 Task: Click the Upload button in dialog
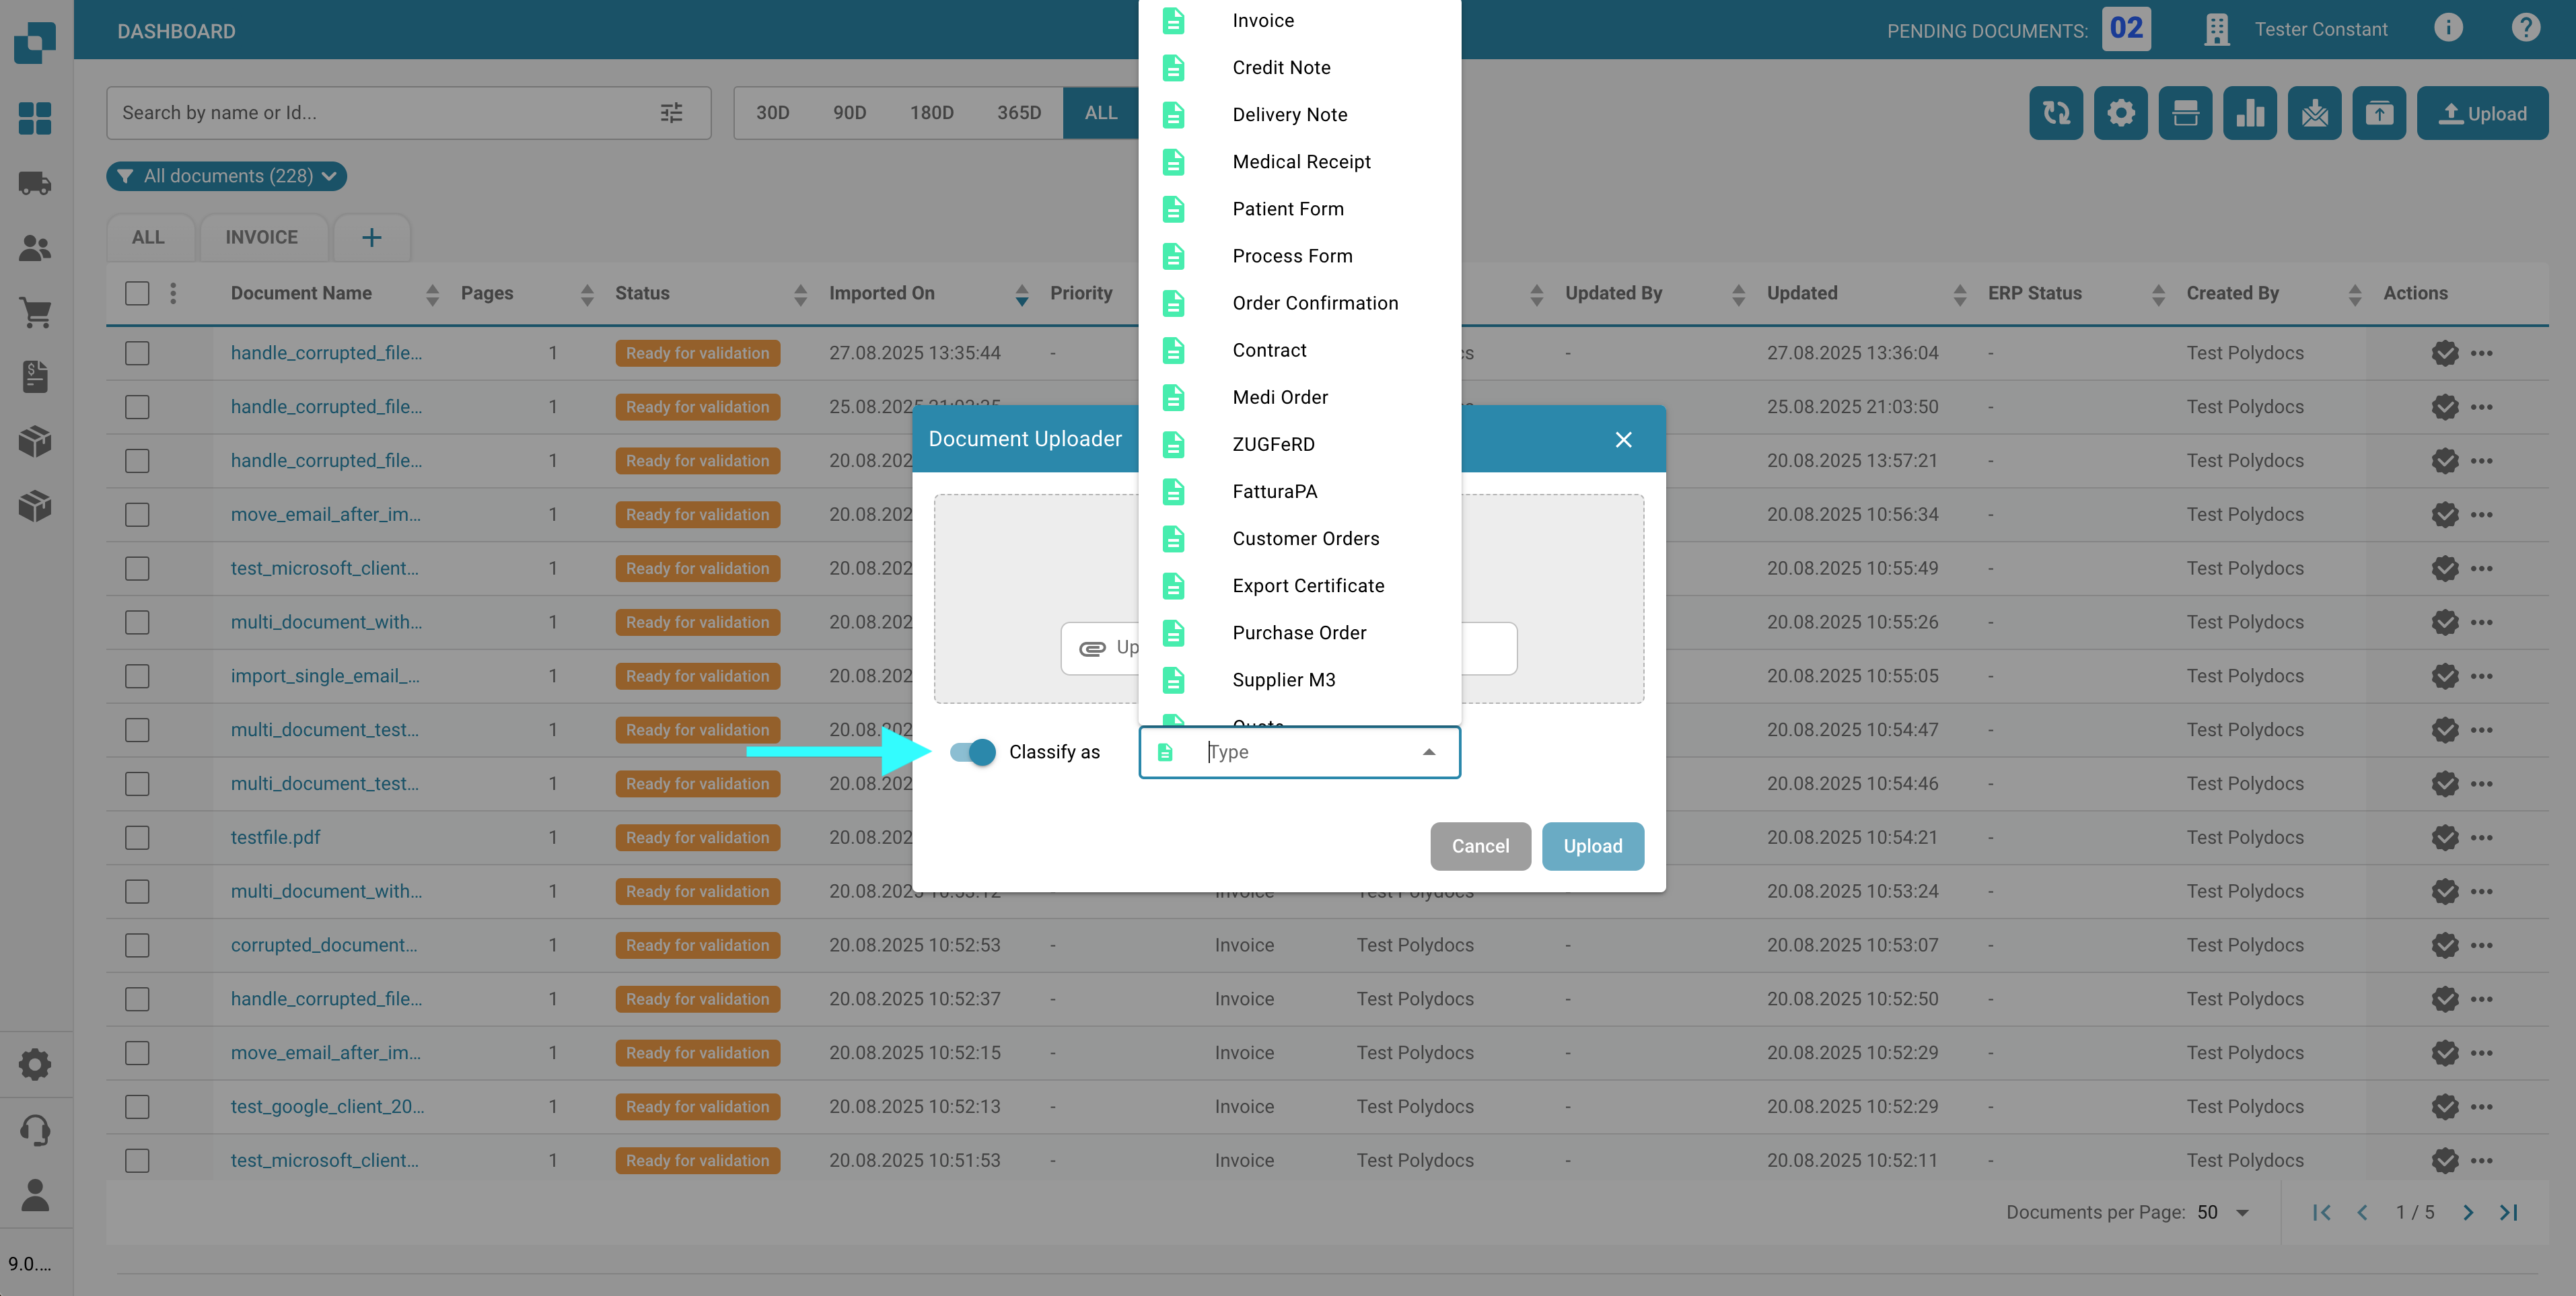pyautogui.click(x=1592, y=846)
